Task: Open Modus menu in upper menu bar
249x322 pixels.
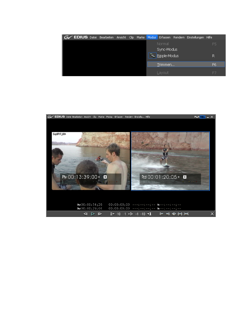Action: pos(152,37)
